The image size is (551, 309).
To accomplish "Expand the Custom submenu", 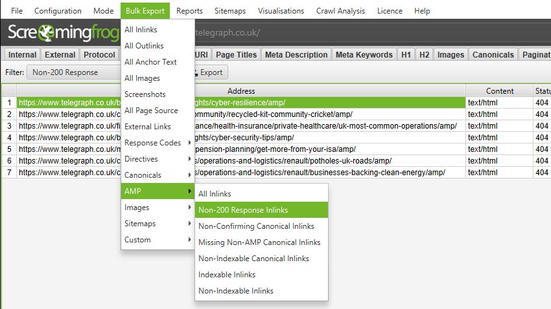I will click(x=158, y=240).
